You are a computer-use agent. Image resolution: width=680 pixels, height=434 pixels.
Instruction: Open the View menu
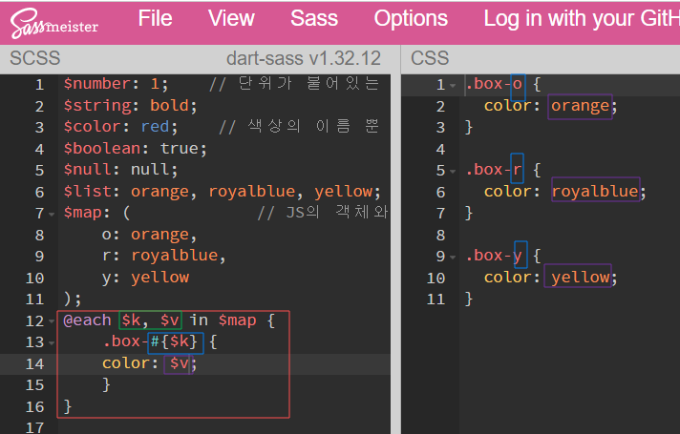[x=231, y=19]
